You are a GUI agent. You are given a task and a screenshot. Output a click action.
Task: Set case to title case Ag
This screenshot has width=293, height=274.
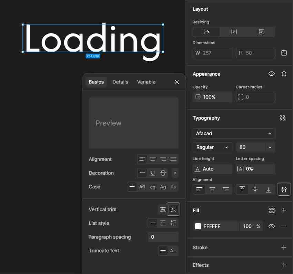click(163, 187)
